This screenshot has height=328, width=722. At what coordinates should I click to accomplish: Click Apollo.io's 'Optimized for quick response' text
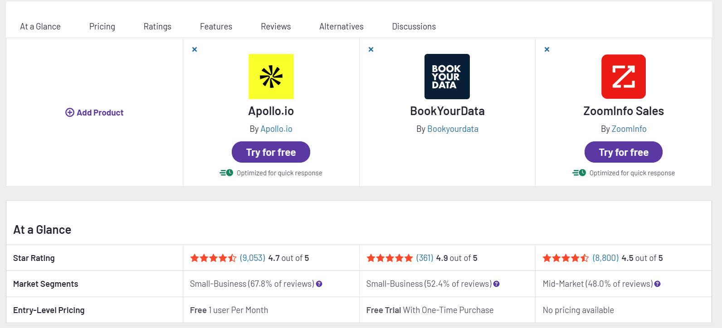click(x=279, y=173)
